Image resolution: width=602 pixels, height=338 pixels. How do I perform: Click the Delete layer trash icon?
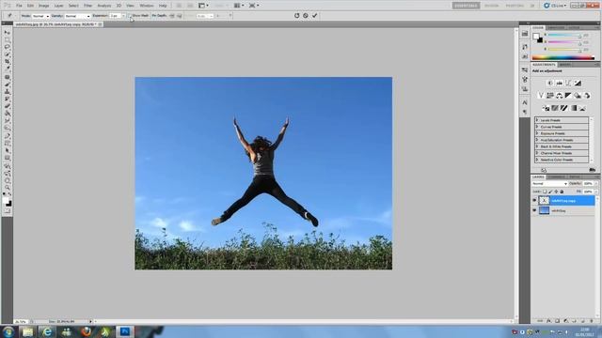click(x=592, y=321)
